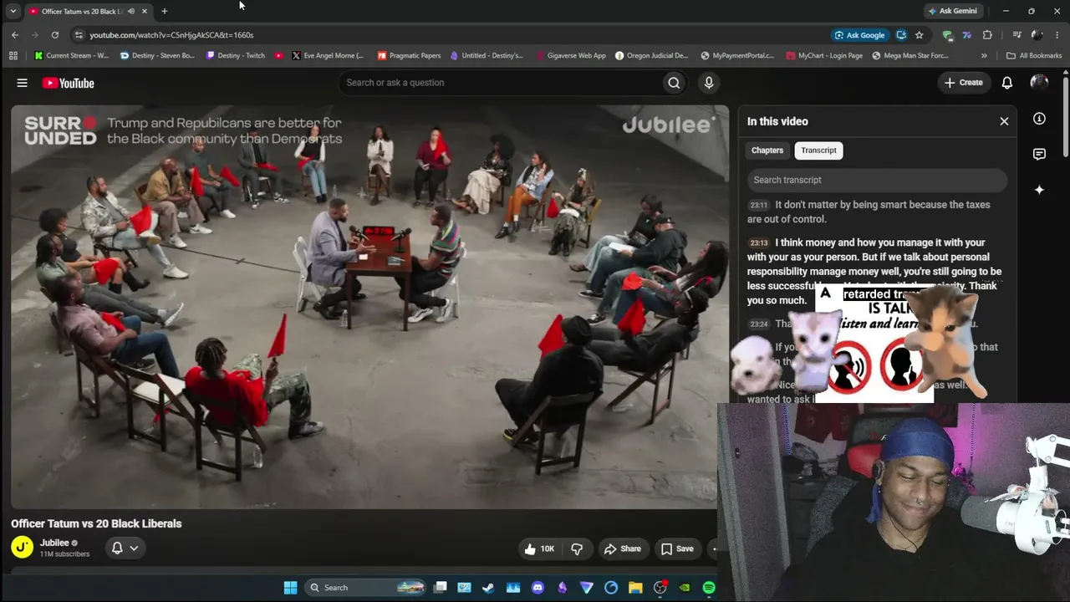Open the Create menu

click(x=964, y=83)
